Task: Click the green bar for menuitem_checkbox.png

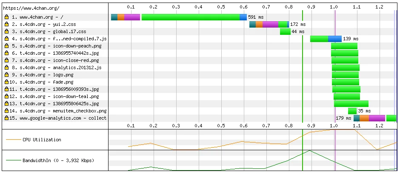Action: [352, 111]
